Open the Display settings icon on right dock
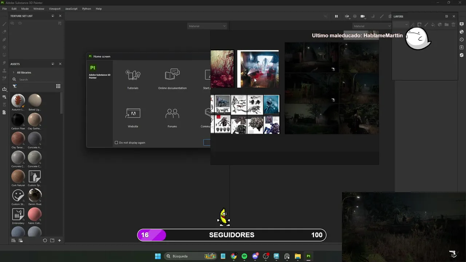 pos(462,24)
